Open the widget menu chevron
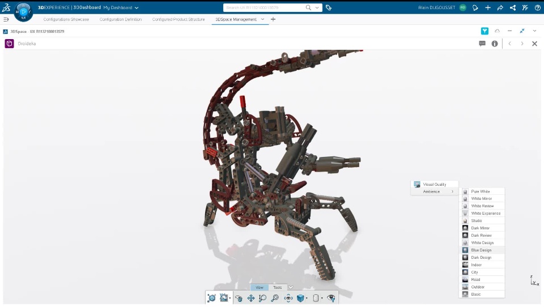The image size is (544, 307). click(x=534, y=31)
